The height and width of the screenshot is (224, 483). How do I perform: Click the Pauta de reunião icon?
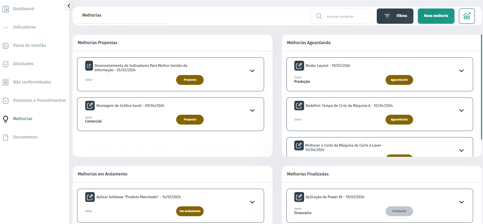(x=5, y=45)
